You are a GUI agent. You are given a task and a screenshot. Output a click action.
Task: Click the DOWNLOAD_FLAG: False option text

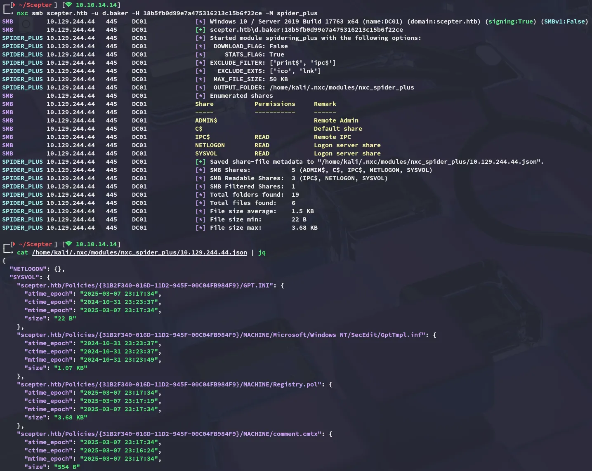tap(250, 46)
